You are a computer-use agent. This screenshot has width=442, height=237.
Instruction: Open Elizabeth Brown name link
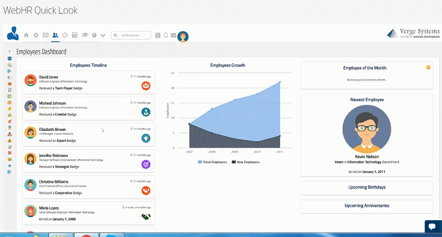(x=52, y=130)
